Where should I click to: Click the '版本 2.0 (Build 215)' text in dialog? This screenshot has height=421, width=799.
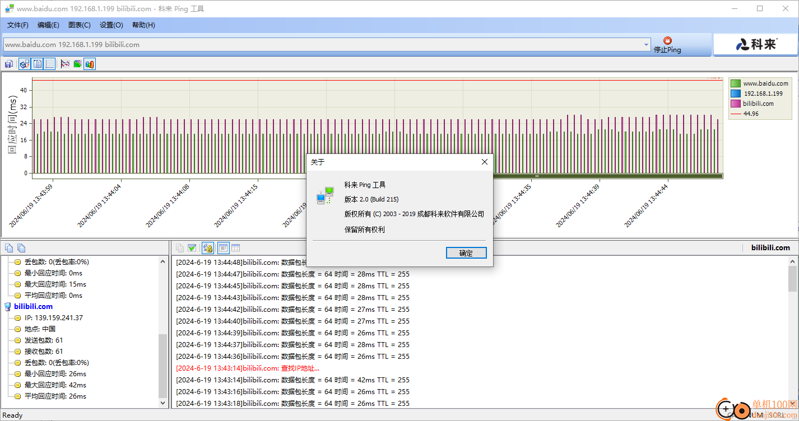(371, 199)
